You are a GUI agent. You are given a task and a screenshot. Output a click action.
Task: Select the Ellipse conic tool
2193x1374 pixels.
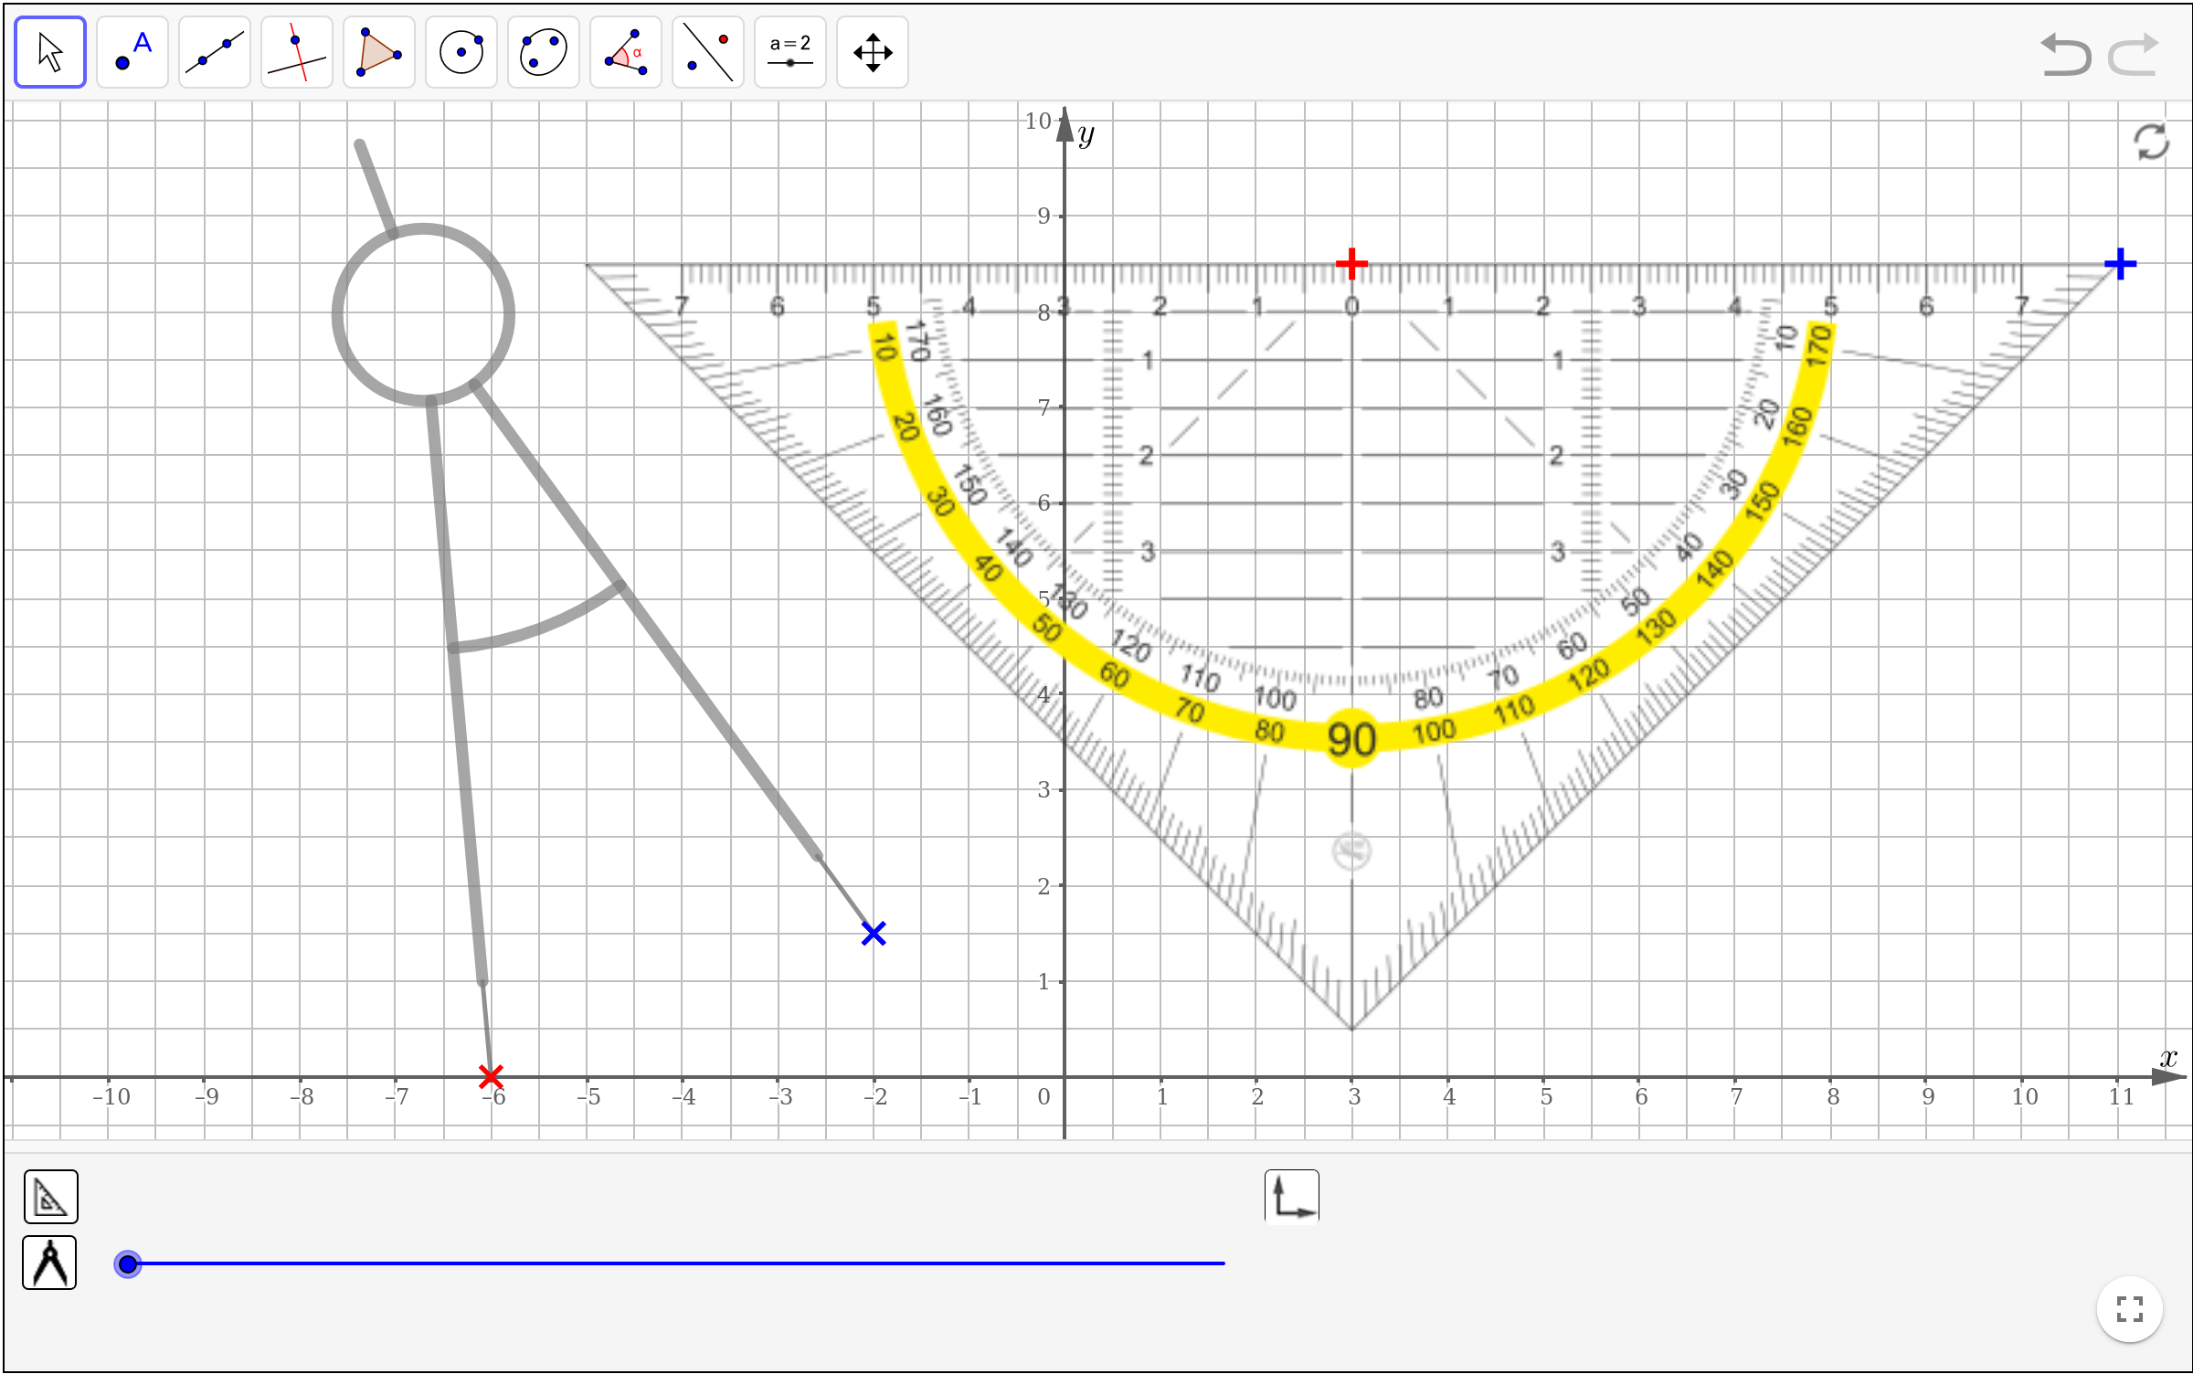point(544,52)
